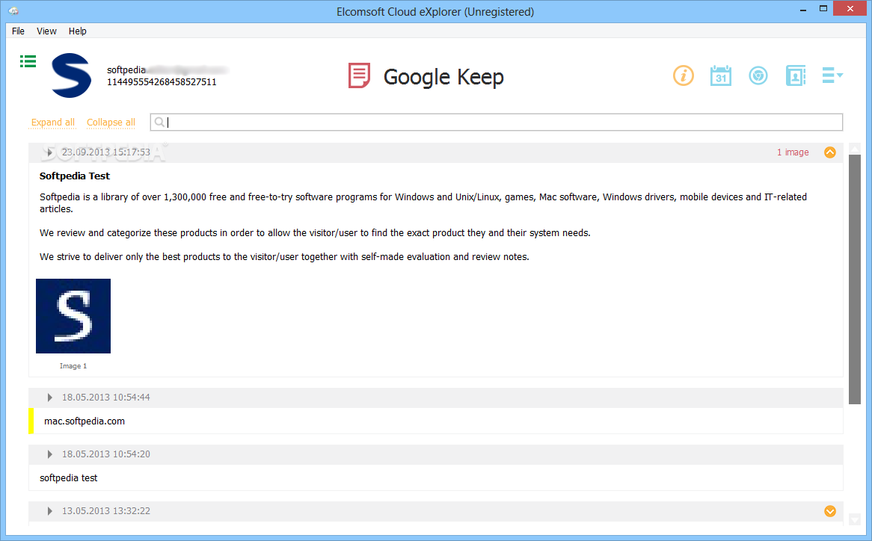Image resolution: width=872 pixels, height=541 pixels.
Task: Open the blue list dropdown menu icon
Action: 832,75
